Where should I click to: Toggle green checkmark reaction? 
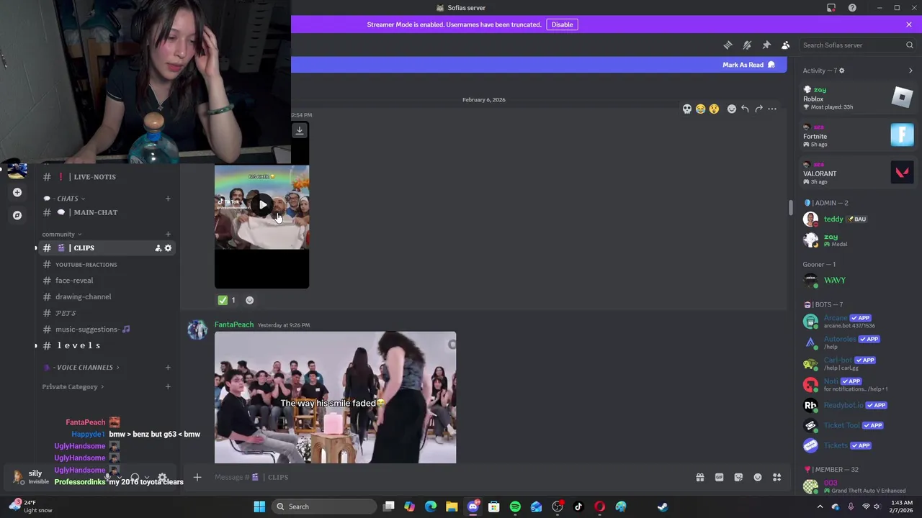pyautogui.click(x=228, y=300)
